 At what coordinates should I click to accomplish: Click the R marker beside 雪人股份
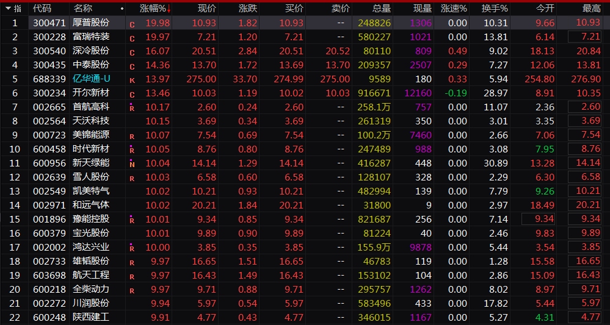coord(132,179)
